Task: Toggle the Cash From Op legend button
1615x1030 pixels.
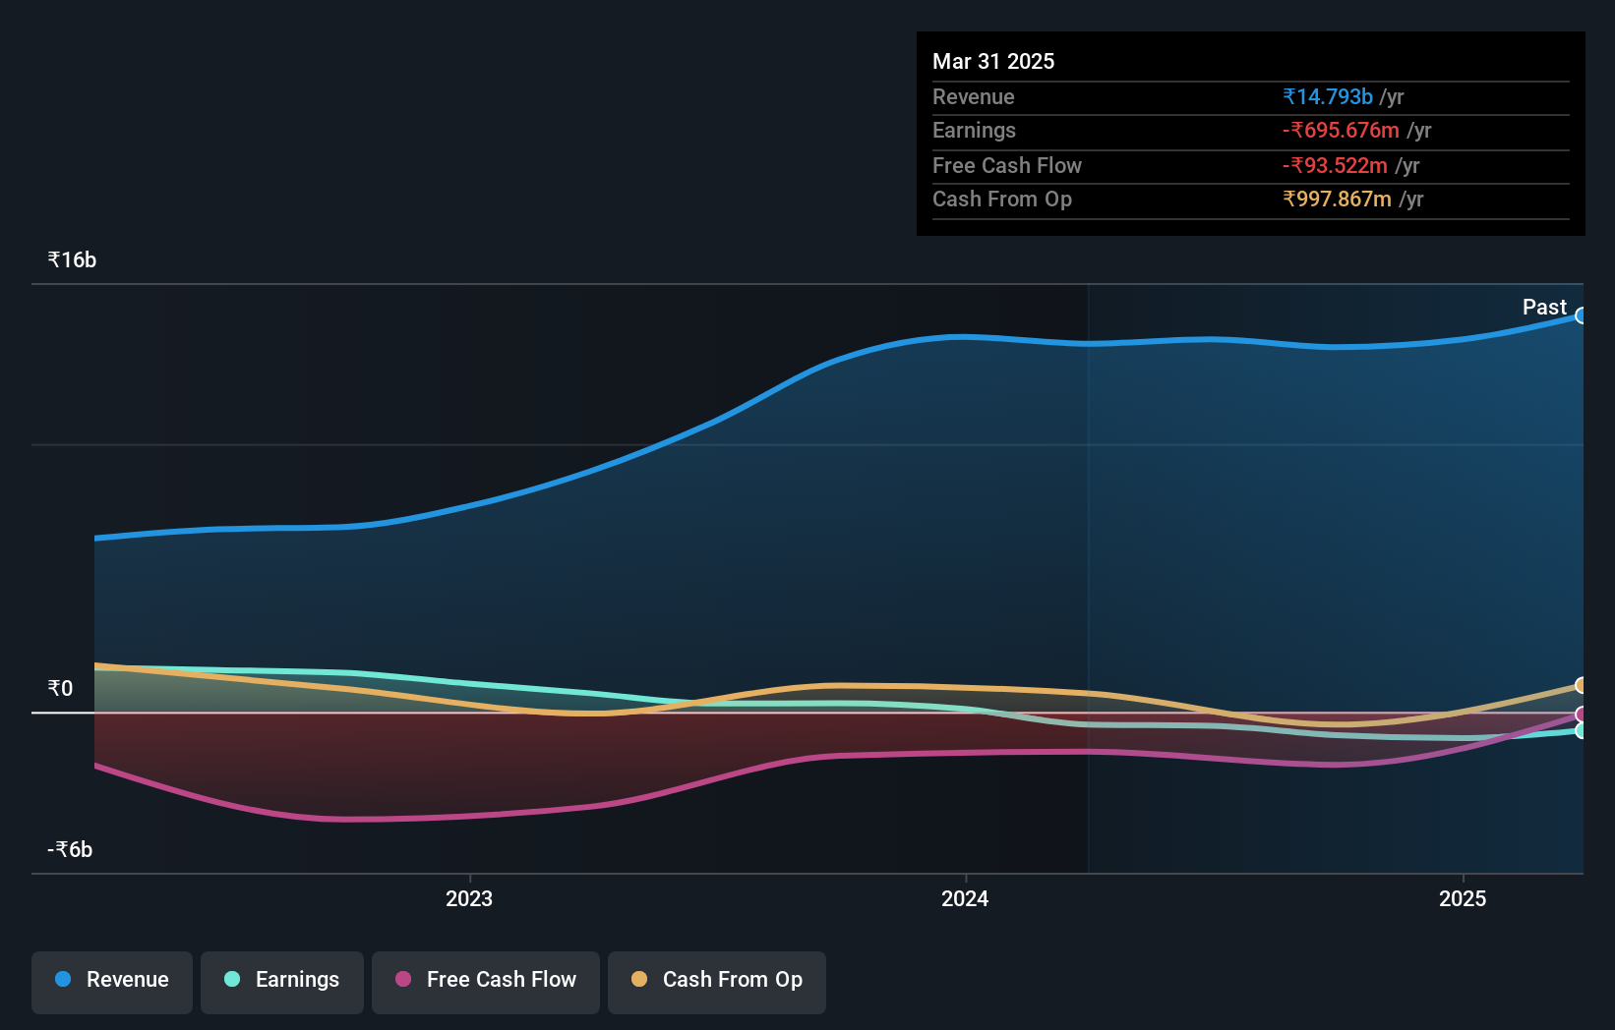Action: (x=717, y=982)
